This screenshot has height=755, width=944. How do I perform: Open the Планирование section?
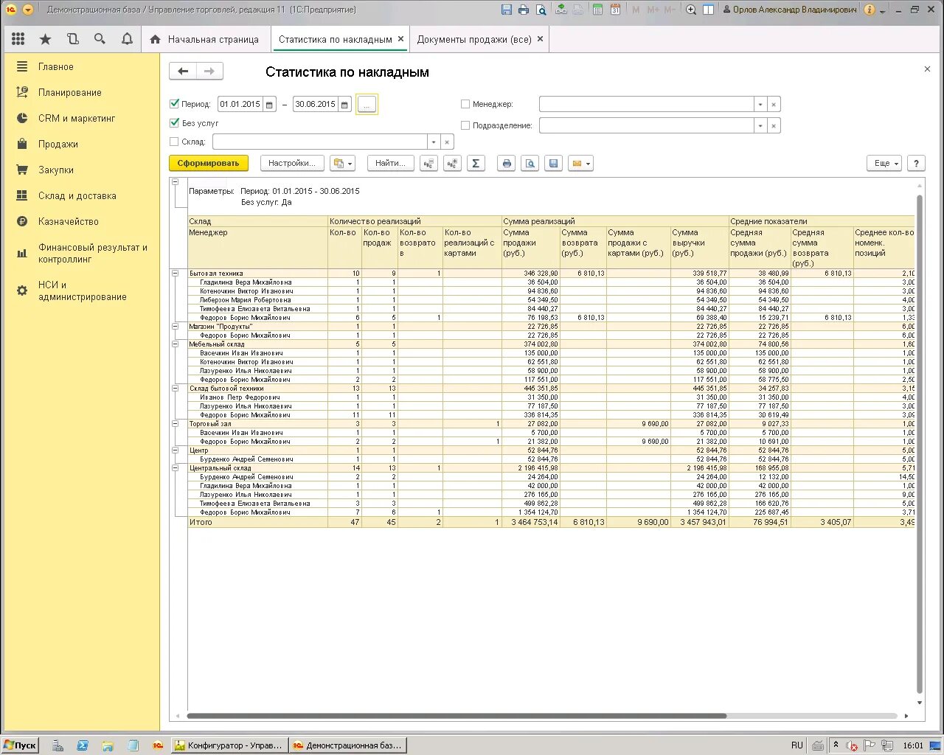[70, 92]
